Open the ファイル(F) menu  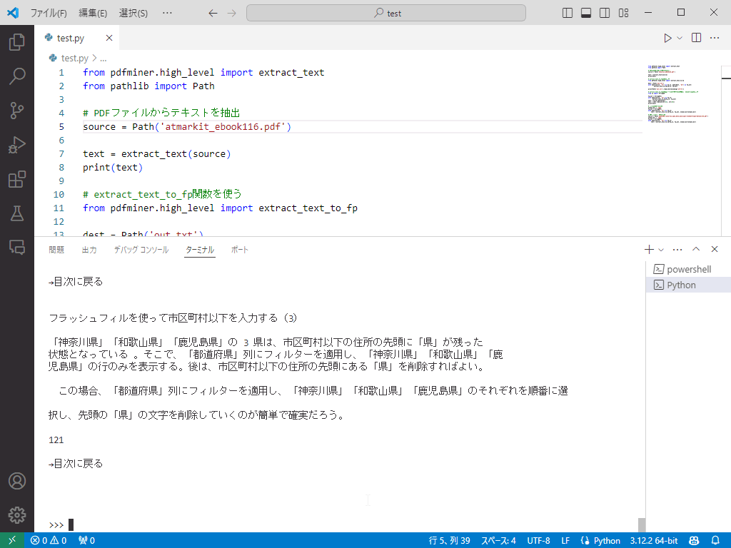tap(48, 13)
